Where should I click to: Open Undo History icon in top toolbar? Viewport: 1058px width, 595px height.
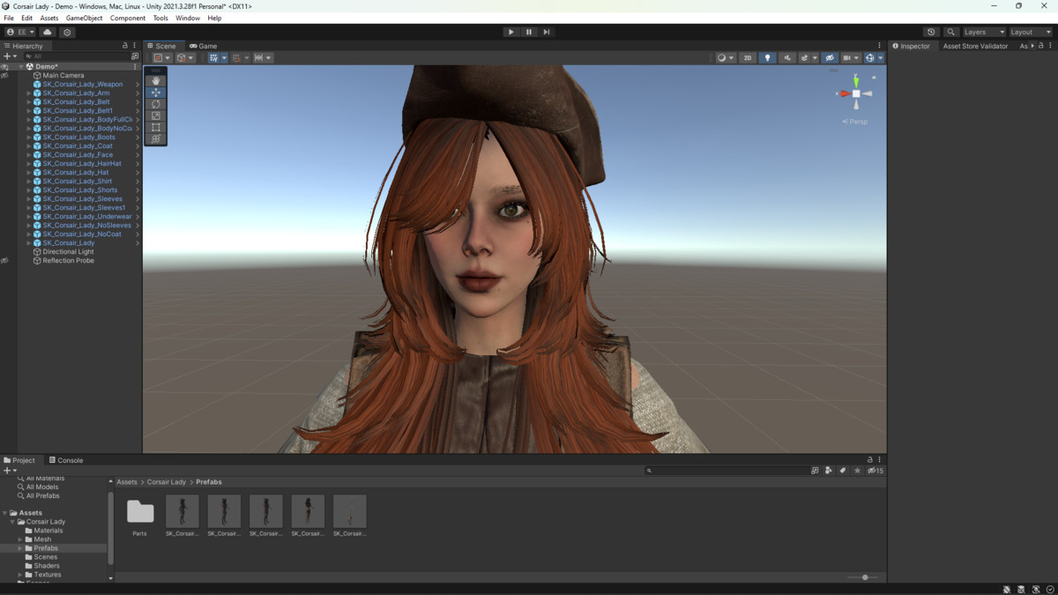point(931,32)
